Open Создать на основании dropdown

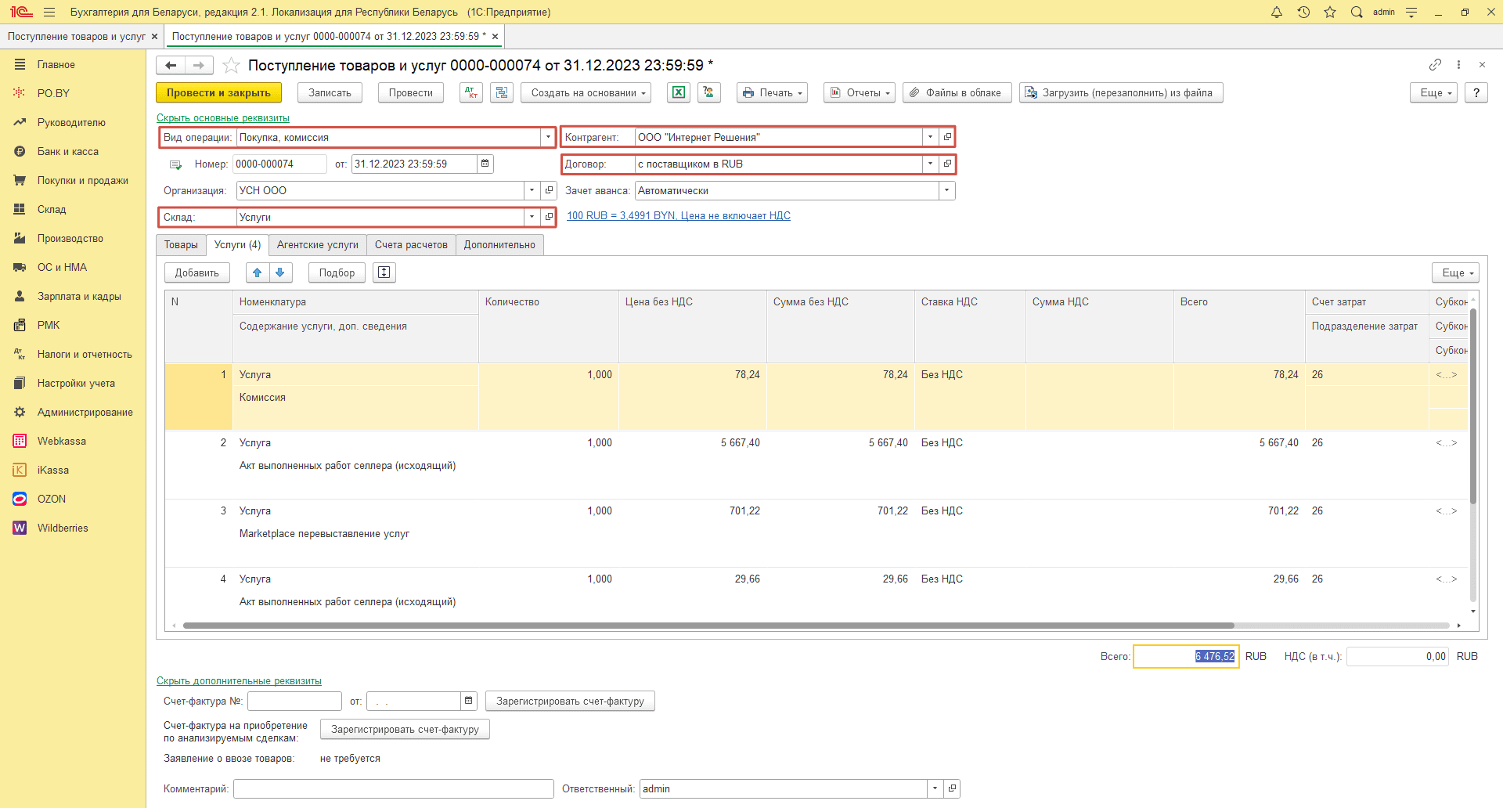586,92
